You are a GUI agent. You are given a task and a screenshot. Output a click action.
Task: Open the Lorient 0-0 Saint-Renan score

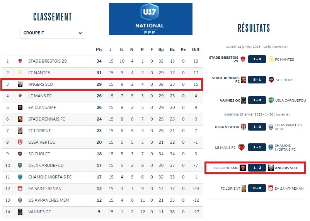pos(257,189)
